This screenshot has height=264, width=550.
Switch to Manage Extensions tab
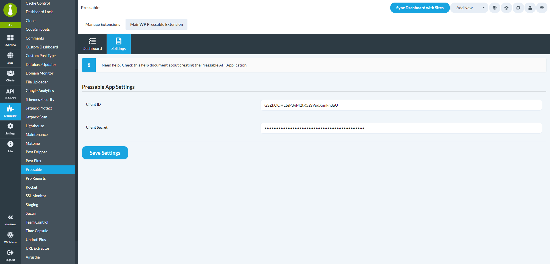tap(103, 24)
